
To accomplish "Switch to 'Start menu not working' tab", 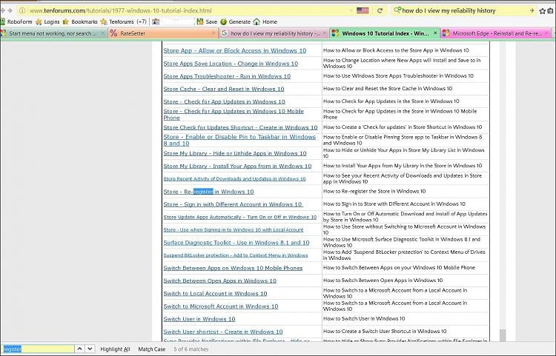I will tap(53, 33).
